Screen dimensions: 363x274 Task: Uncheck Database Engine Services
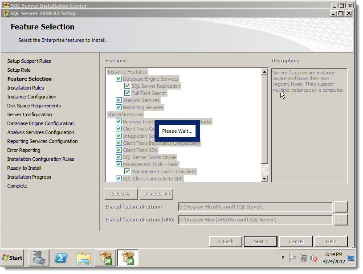[x=118, y=78]
